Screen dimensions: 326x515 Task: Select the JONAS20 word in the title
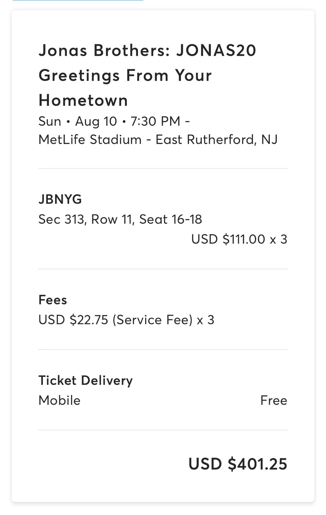click(216, 50)
